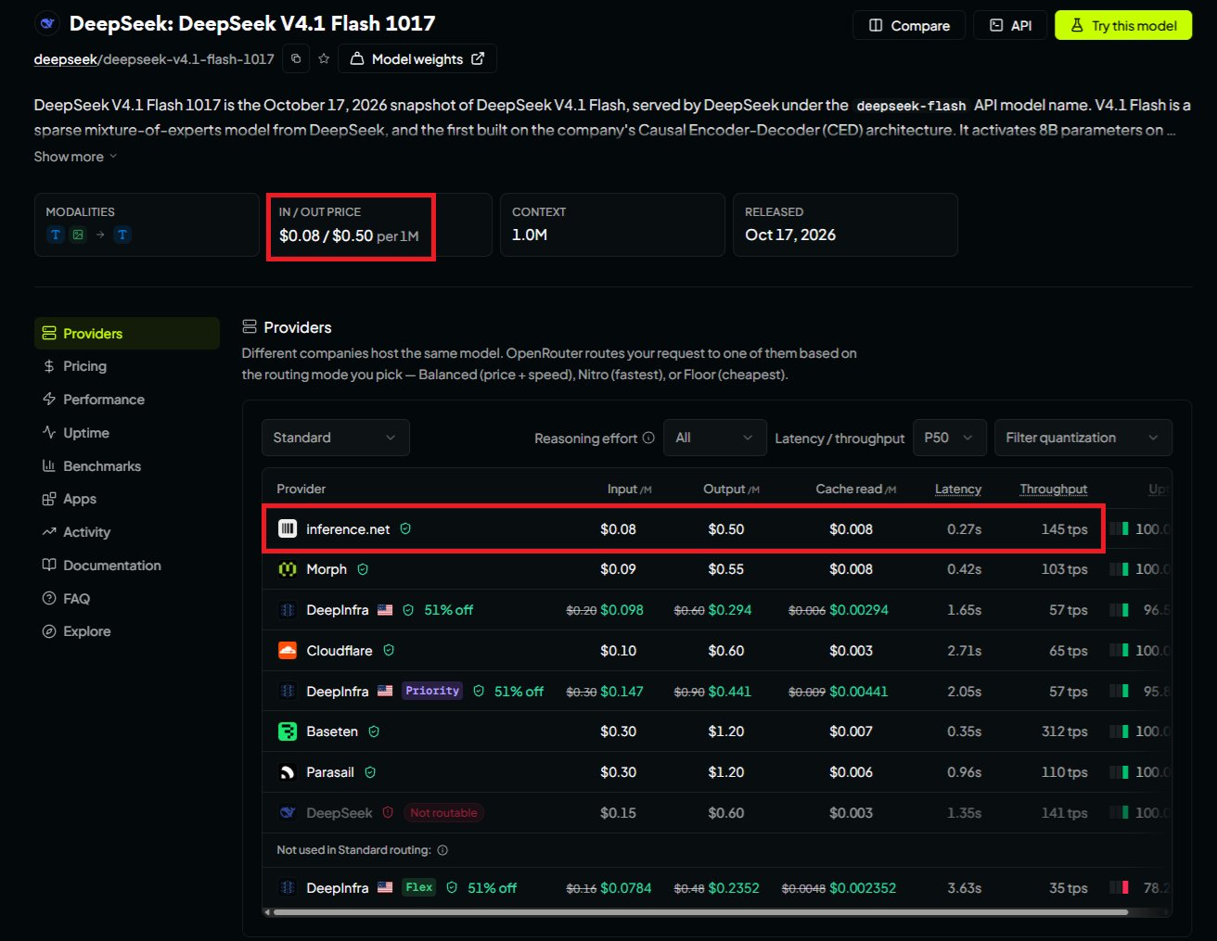Click the Parasail provider logo
This screenshot has width=1217, height=941.
point(288,772)
